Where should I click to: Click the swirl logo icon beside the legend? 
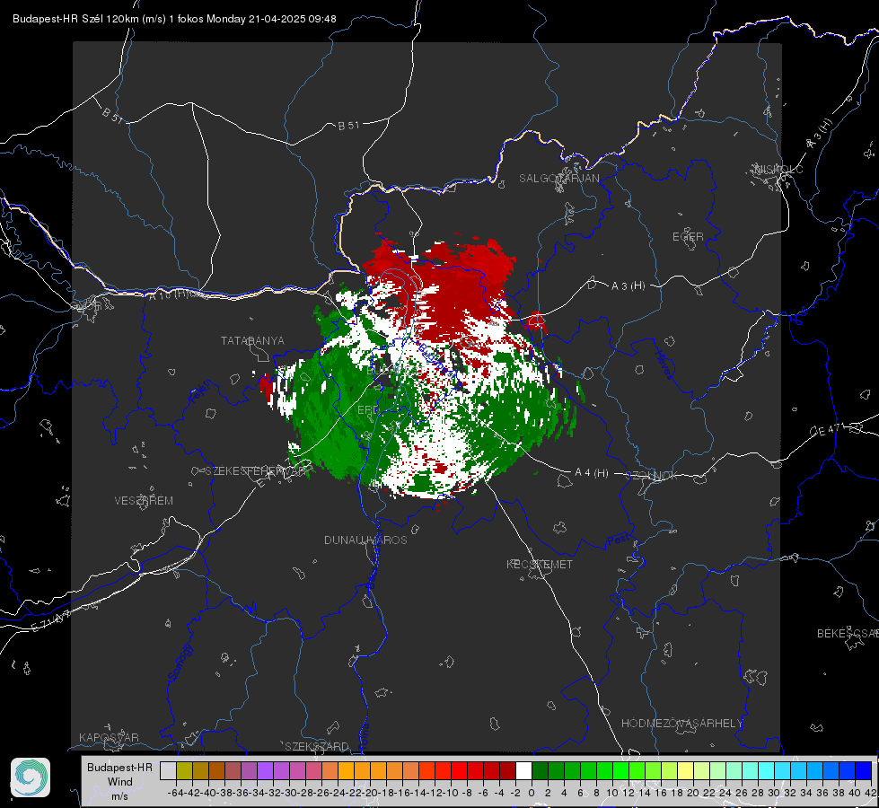(x=31, y=777)
